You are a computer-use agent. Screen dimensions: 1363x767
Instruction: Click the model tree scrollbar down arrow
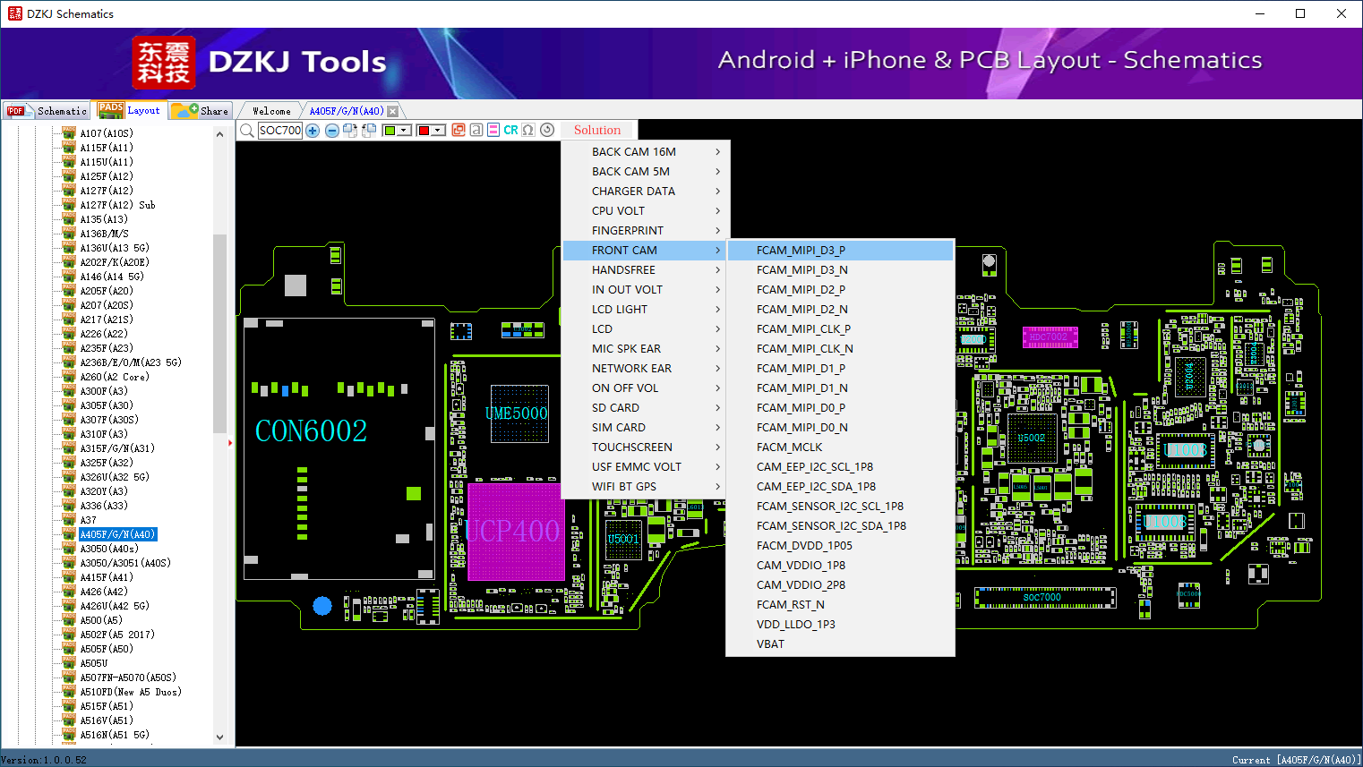tap(220, 737)
